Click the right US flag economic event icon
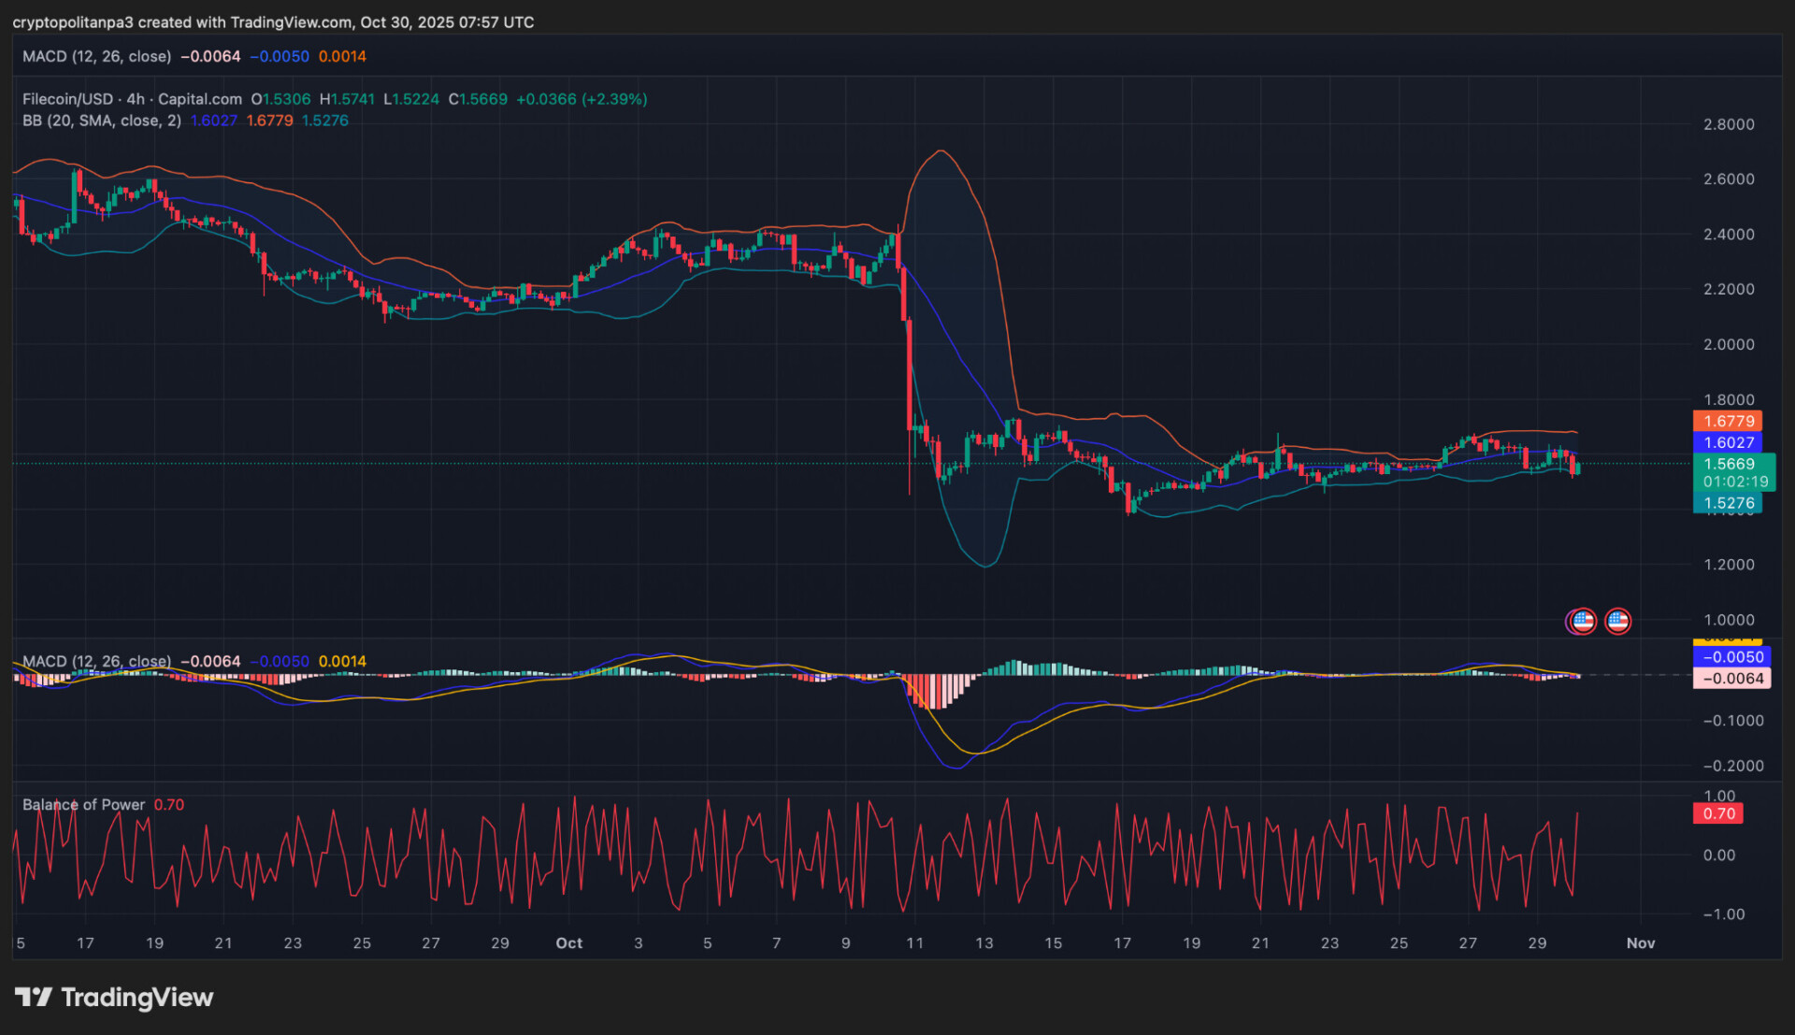Viewport: 1795px width, 1035px height. click(1617, 621)
